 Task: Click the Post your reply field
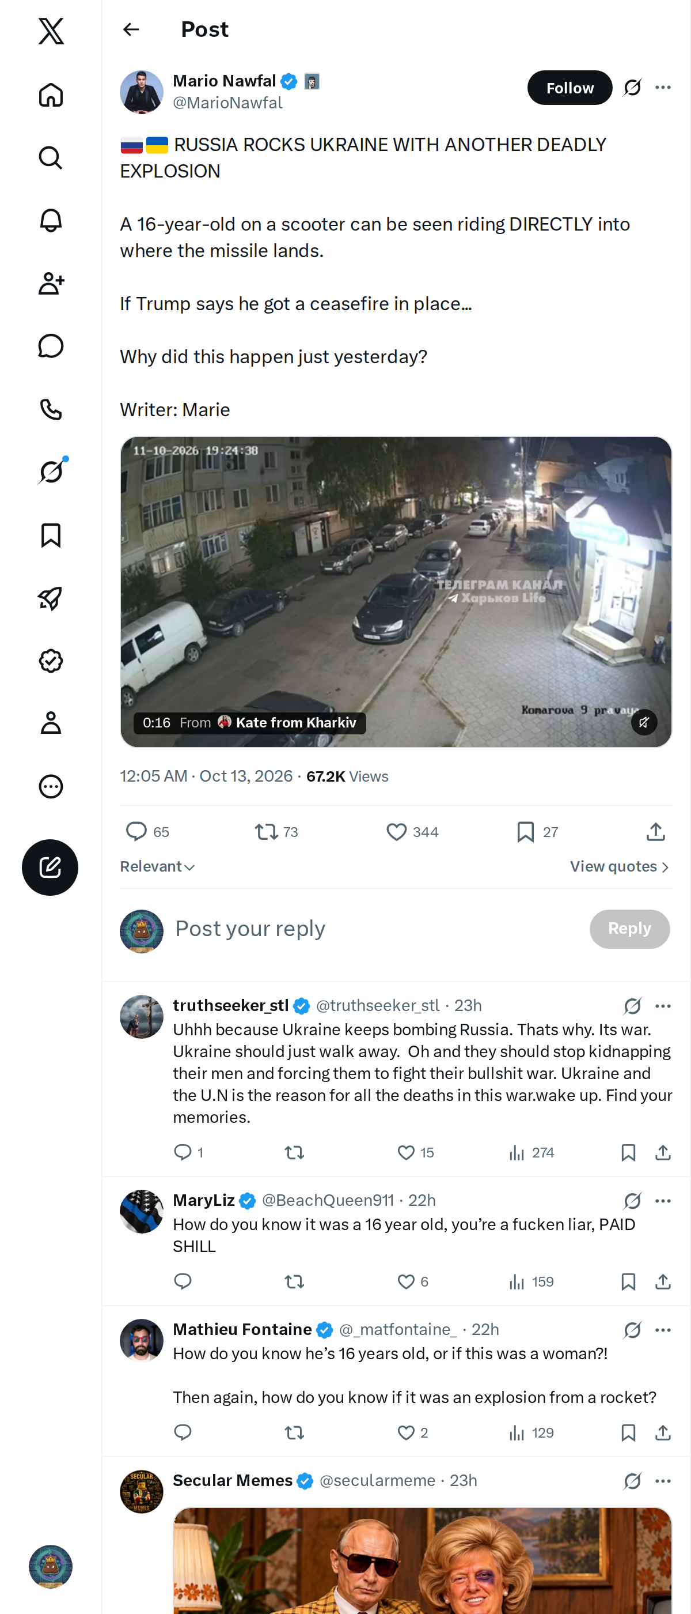pyautogui.click(x=375, y=929)
